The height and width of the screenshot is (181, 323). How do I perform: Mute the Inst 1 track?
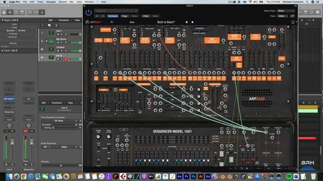[58, 34]
